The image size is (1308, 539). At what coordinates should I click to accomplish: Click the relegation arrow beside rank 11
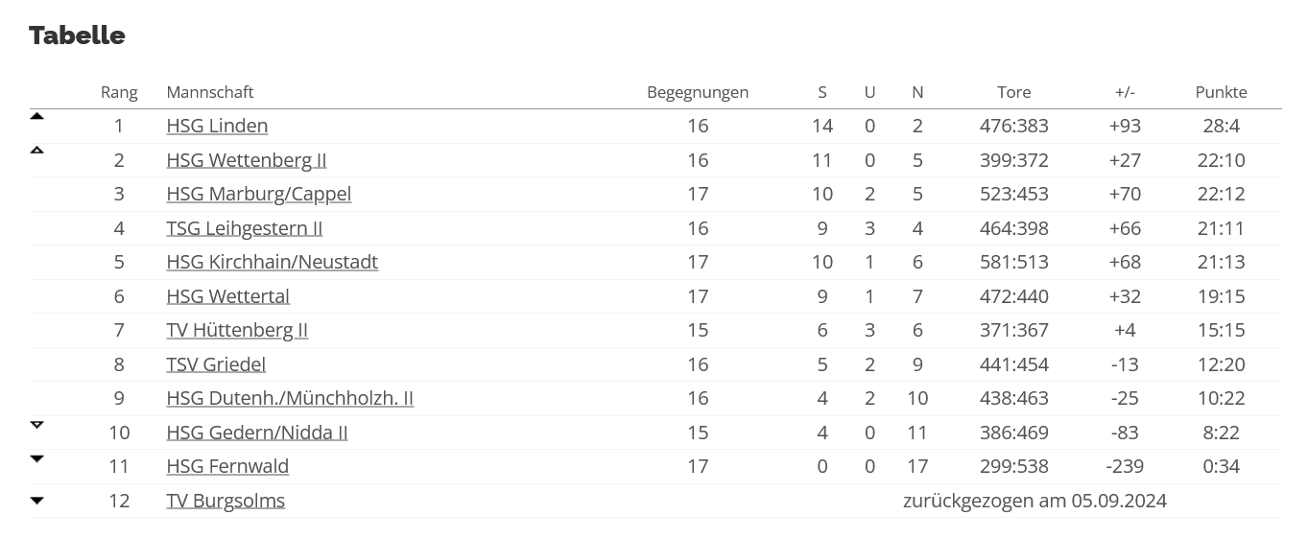point(36,458)
